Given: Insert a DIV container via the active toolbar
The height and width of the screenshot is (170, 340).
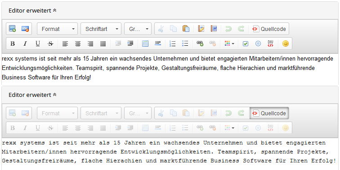Looking at the screenshot, I should click(x=270, y=44).
